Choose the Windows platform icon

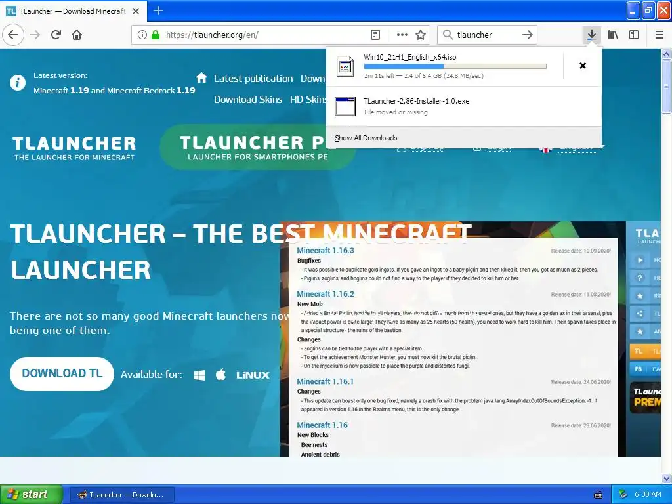199,375
